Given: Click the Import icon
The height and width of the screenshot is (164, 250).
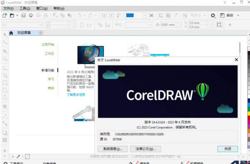Looking at the screenshot, I should (x=104, y=15).
